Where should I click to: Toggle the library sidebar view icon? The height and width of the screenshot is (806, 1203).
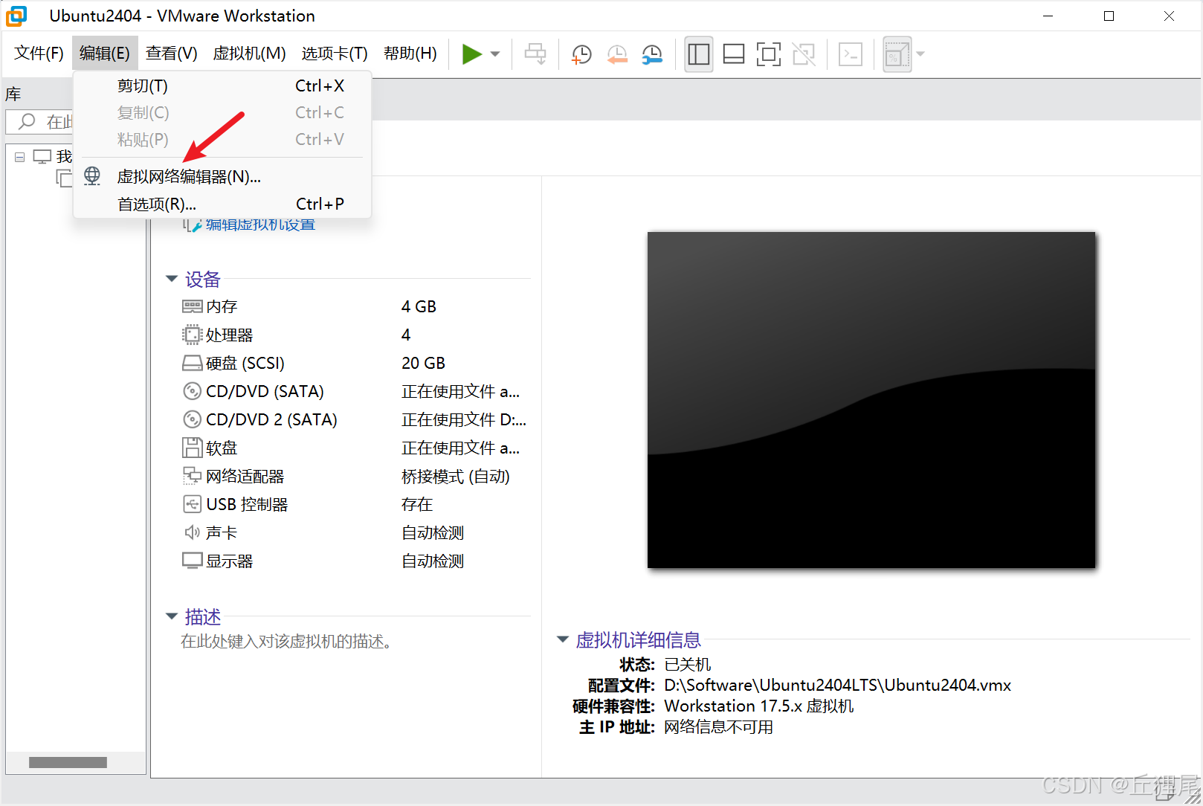coord(699,54)
